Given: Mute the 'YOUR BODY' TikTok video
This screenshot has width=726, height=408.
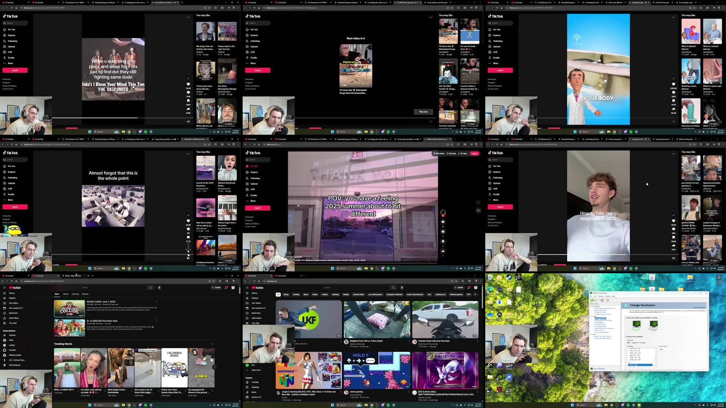Looking at the screenshot, I should [673, 121].
